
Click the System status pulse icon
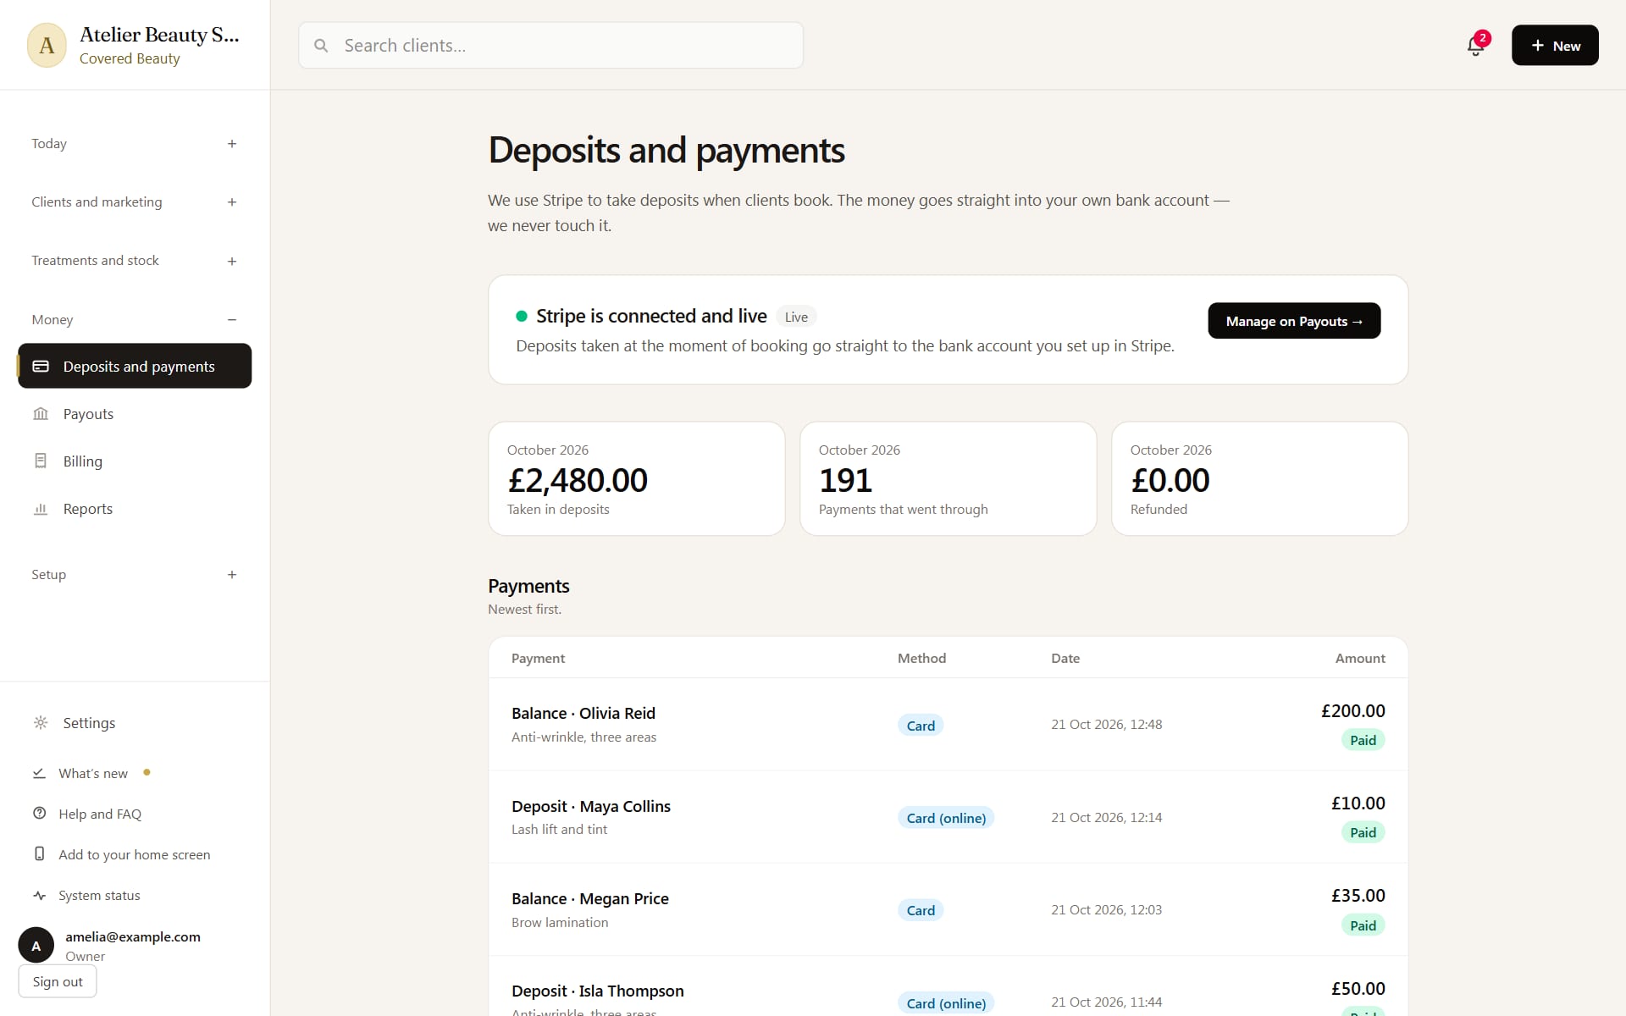point(39,896)
